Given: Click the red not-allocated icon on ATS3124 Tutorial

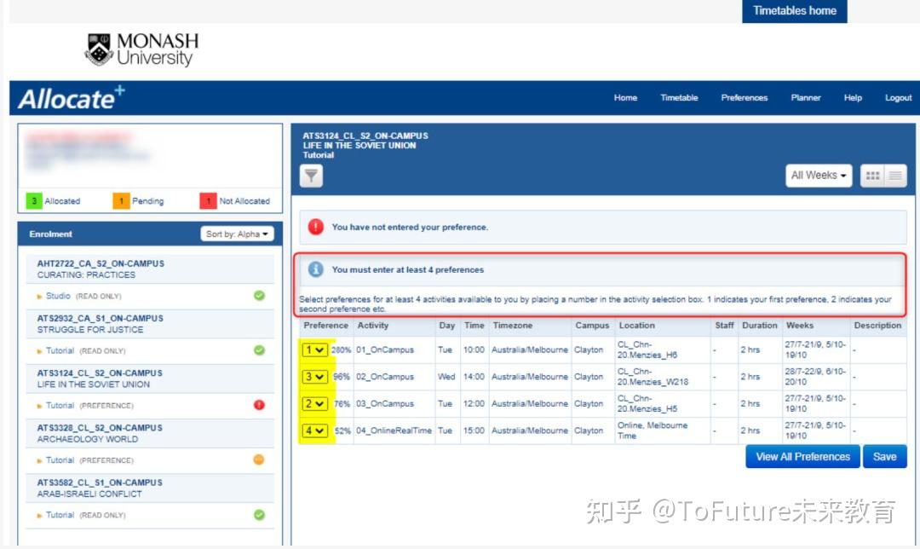Looking at the screenshot, I should (x=257, y=405).
